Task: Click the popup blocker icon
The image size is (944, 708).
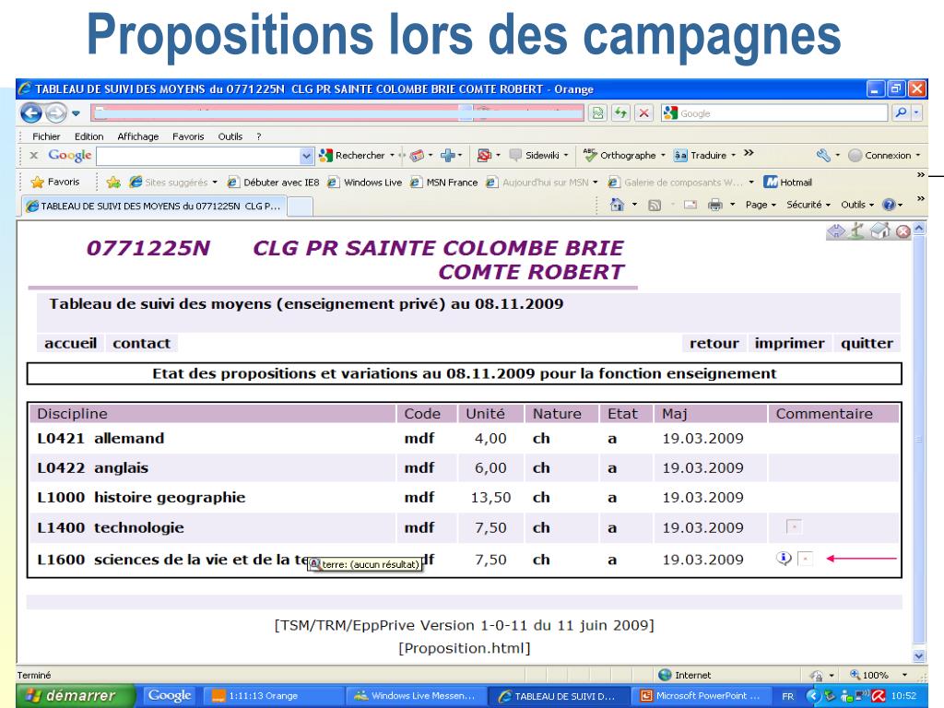Action: pyautogui.click(x=484, y=155)
